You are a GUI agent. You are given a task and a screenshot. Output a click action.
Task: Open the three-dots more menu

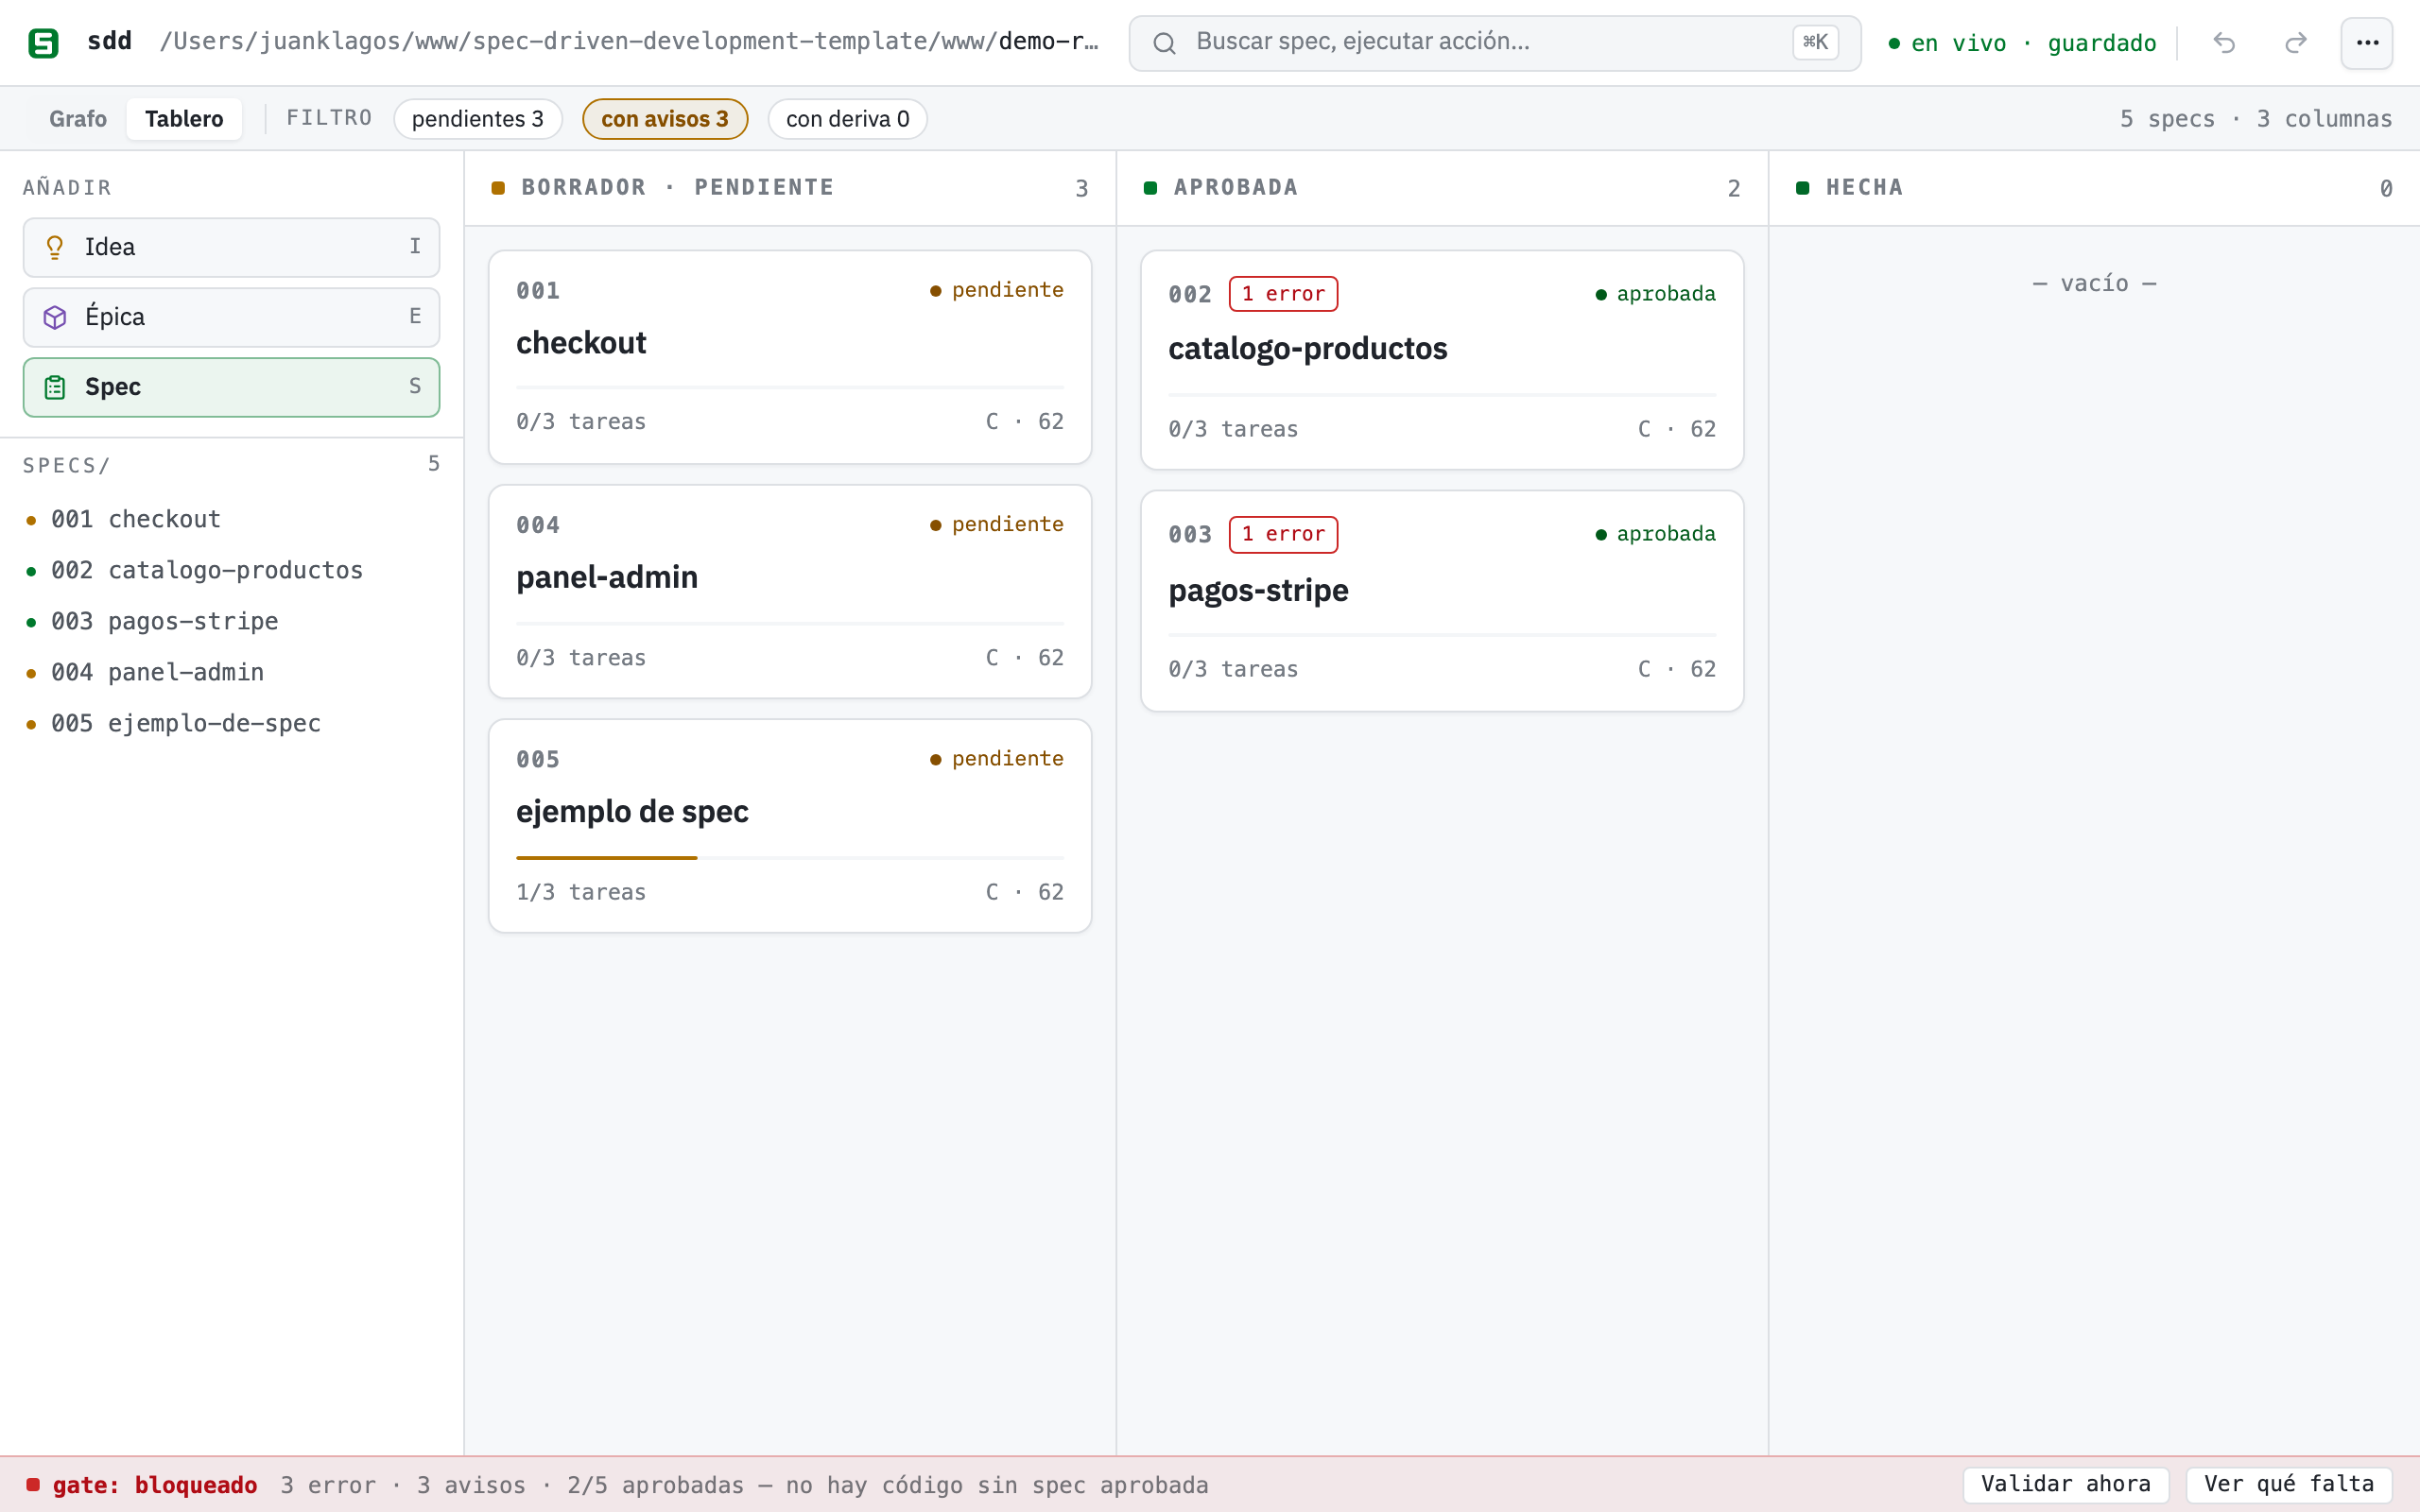point(2367,43)
